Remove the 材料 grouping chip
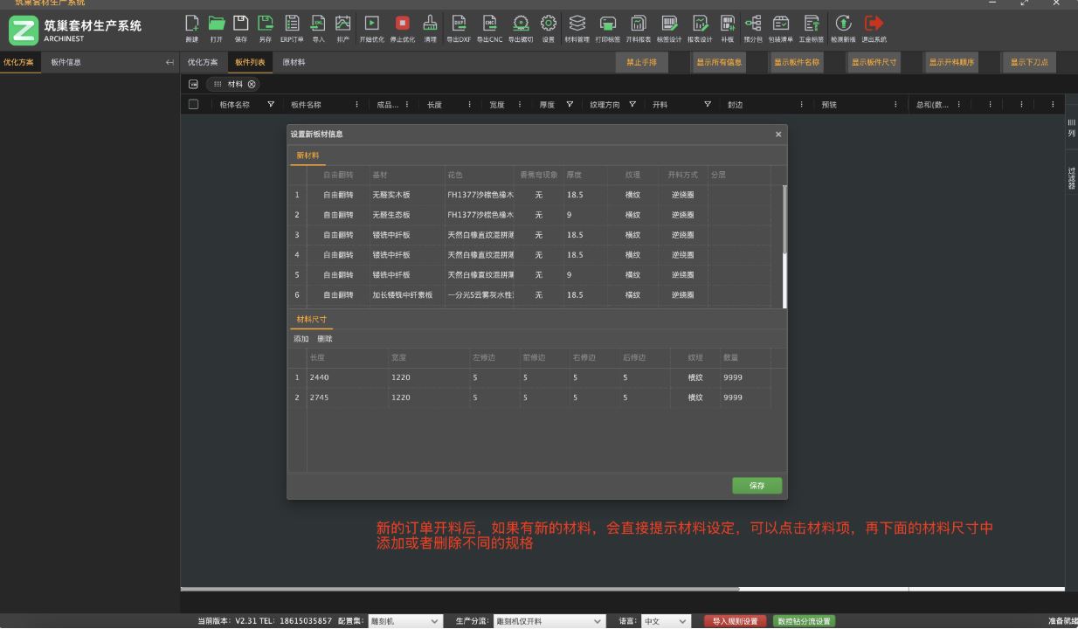This screenshot has width=1078, height=629. 252,84
